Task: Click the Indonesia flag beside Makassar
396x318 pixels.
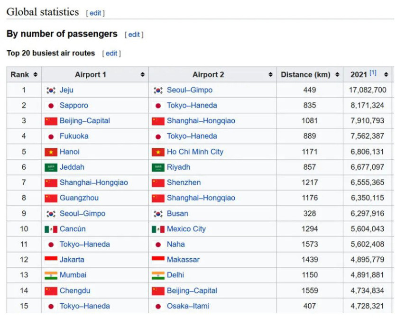Action: (x=158, y=260)
